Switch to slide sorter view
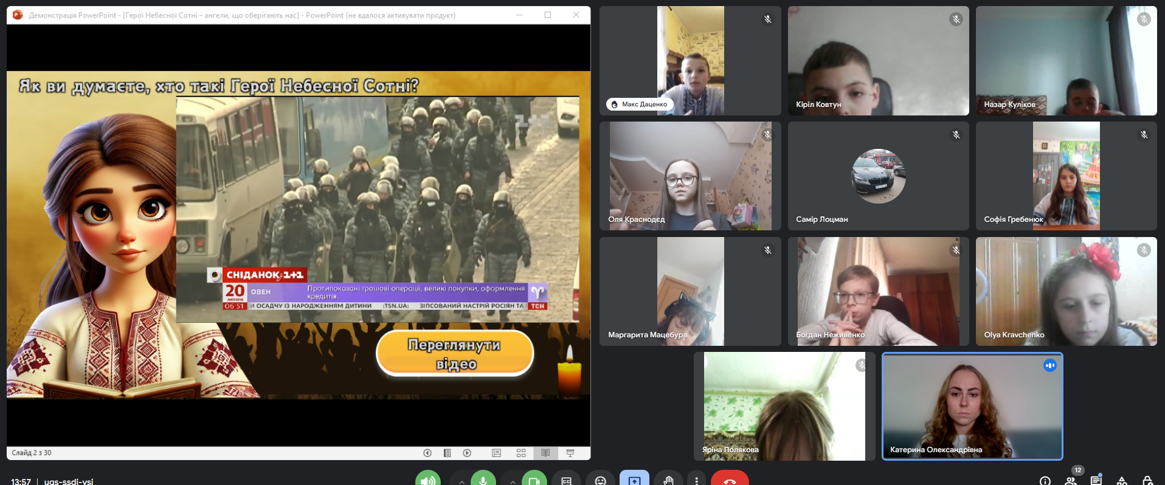Screen dimensions: 1165x485 [521, 453]
